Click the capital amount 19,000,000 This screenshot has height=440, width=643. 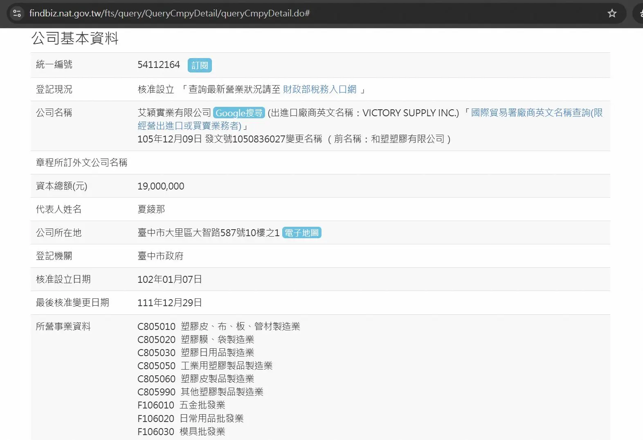click(x=161, y=186)
